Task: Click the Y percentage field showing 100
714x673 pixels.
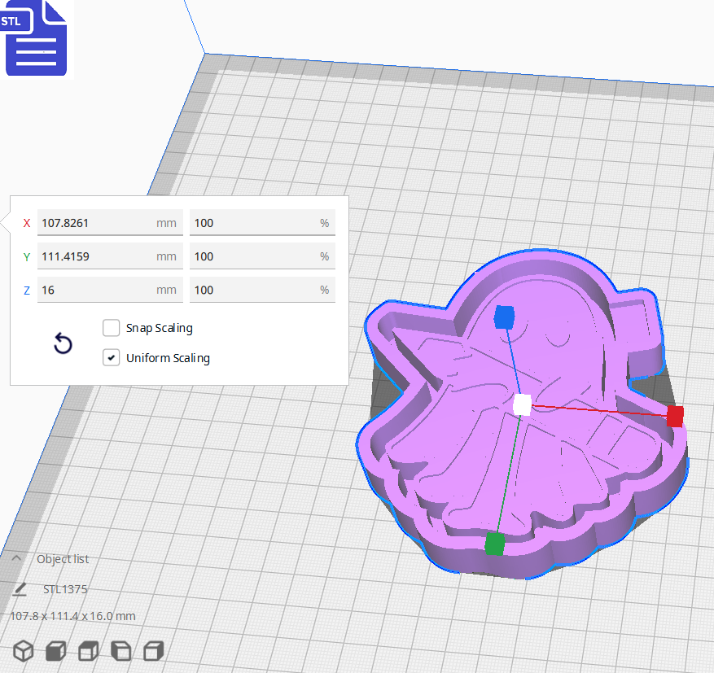Action: click(262, 256)
